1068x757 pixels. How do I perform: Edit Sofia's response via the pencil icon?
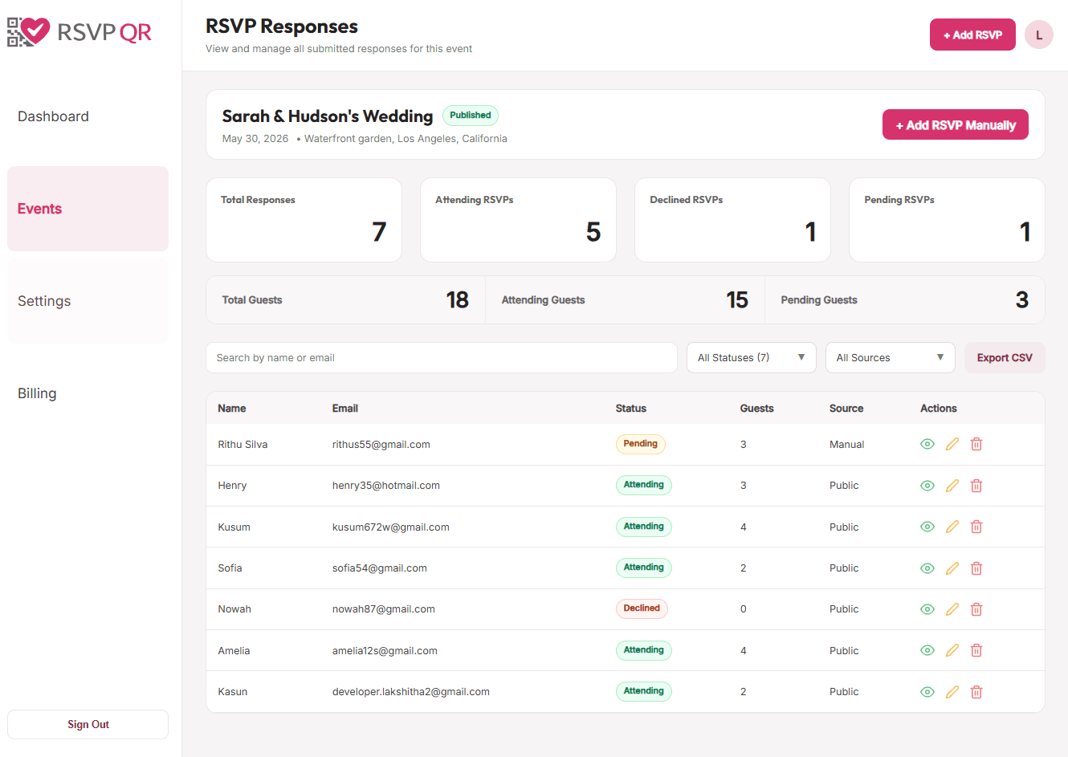point(952,568)
